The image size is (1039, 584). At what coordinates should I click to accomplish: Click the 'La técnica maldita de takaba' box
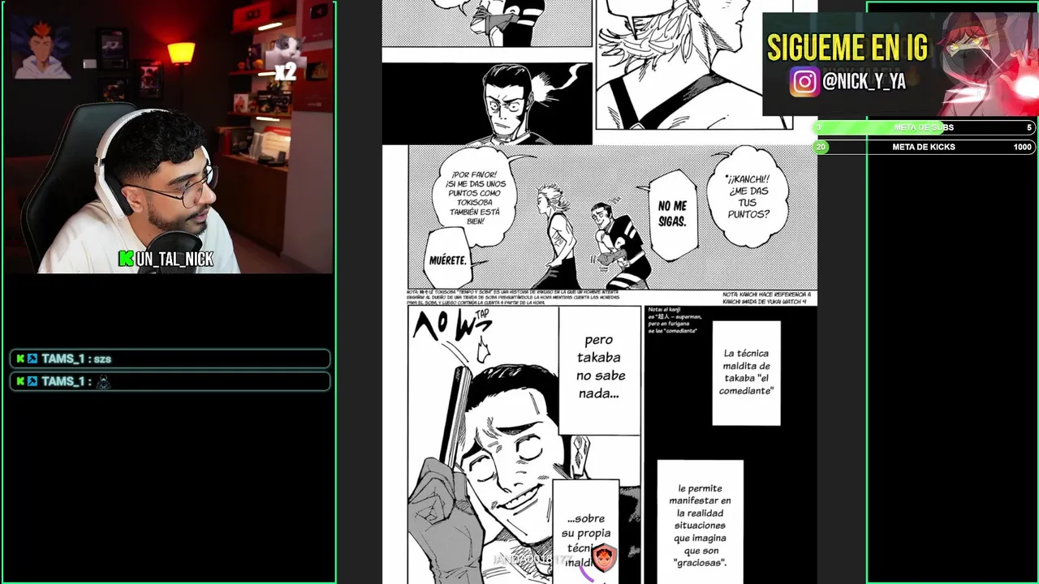746,372
